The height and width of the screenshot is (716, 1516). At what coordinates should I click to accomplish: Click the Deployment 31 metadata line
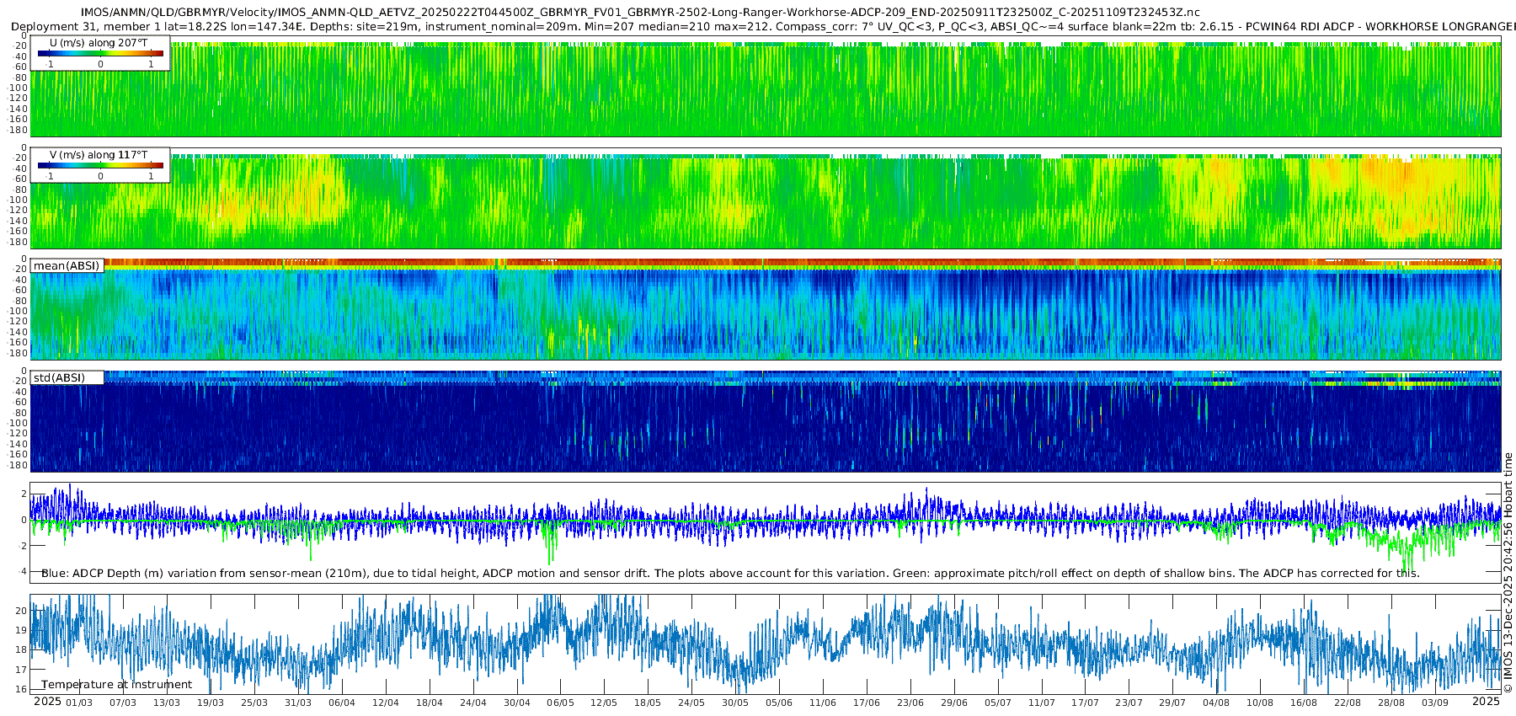(x=758, y=27)
